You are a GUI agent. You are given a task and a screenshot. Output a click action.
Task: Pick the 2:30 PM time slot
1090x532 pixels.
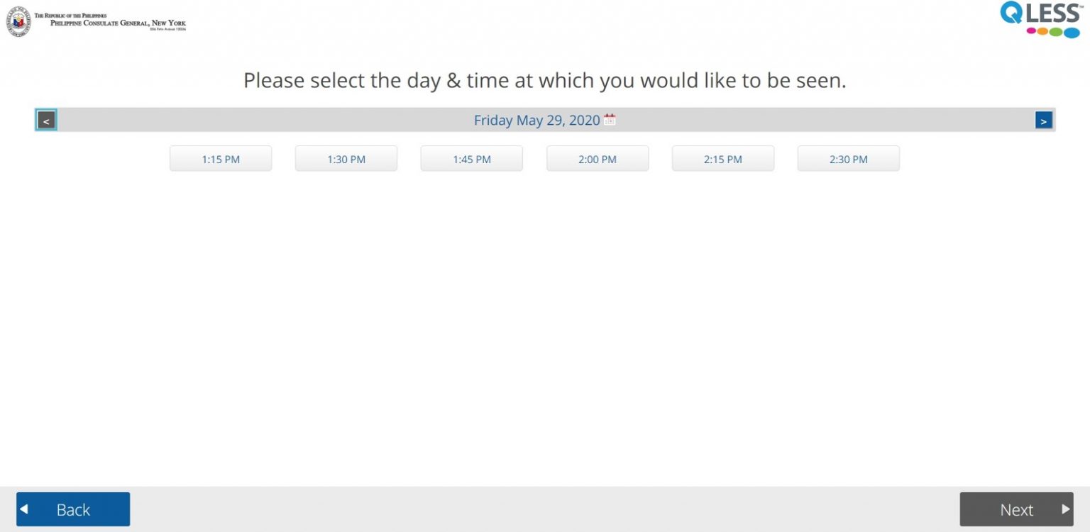849,159
